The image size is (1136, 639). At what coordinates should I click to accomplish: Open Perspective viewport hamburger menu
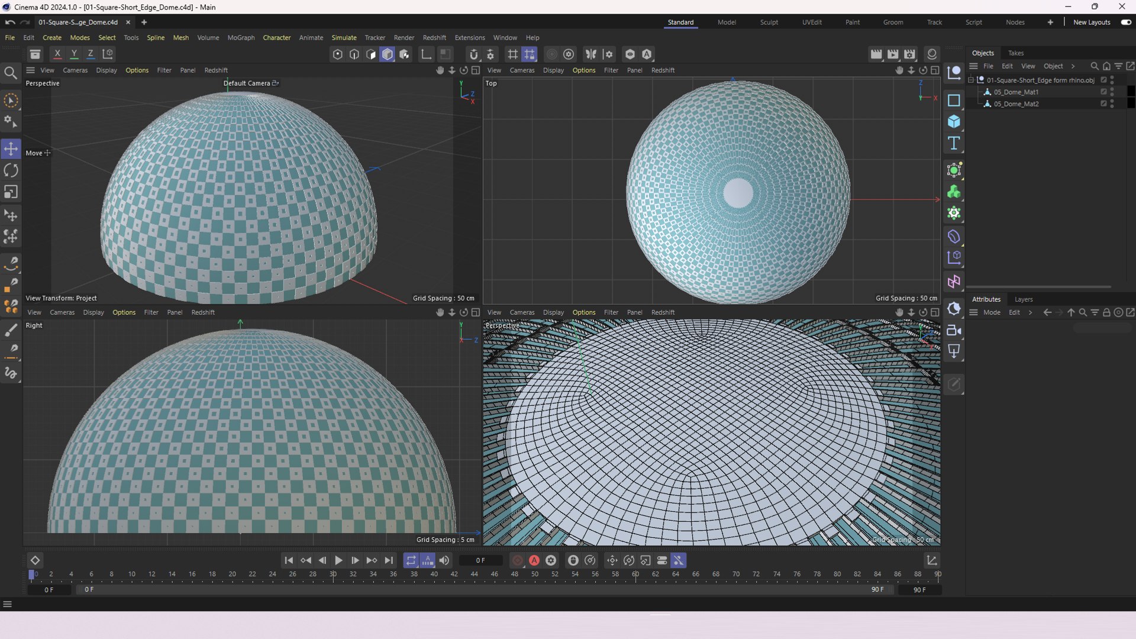(x=30, y=70)
